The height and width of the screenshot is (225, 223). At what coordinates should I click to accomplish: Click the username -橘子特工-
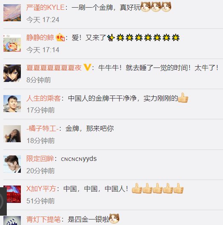43,129
